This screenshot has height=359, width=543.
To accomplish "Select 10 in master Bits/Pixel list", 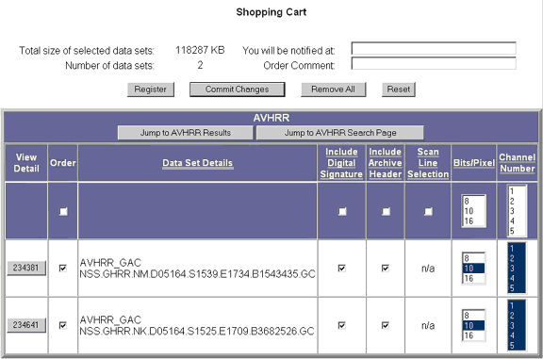I will click(473, 211).
